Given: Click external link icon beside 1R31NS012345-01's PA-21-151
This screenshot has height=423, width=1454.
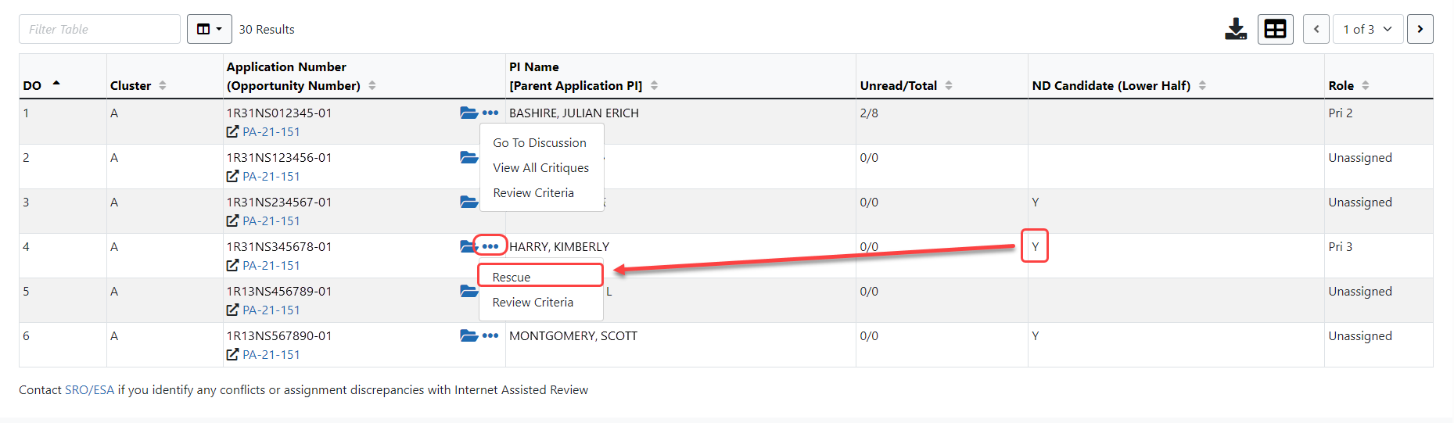Looking at the screenshot, I should (232, 131).
